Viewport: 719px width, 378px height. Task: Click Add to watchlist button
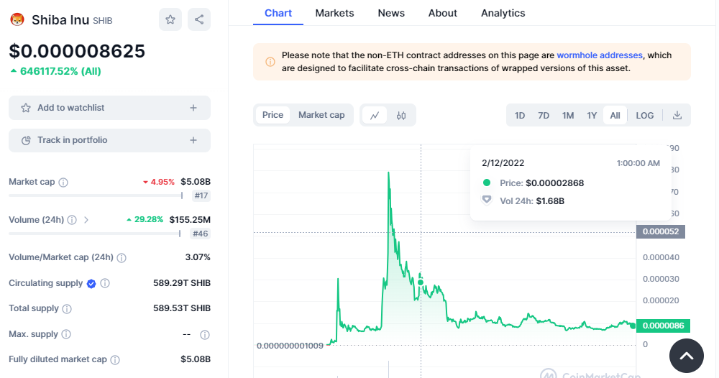point(109,108)
